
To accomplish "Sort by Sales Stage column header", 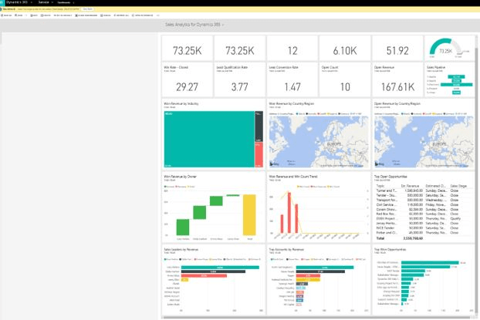I will [x=458, y=186].
